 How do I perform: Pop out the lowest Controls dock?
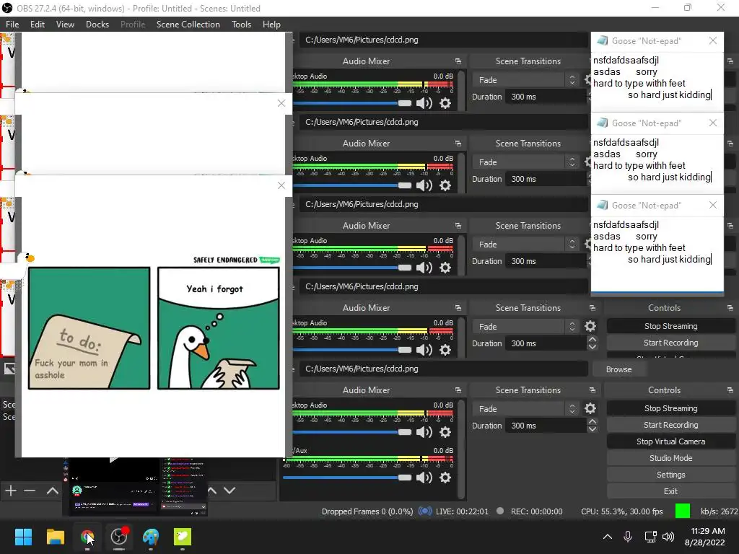tap(730, 390)
